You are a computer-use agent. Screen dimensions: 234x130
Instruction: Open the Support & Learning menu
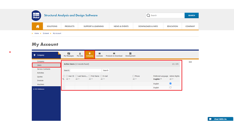click(x=94, y=26)
